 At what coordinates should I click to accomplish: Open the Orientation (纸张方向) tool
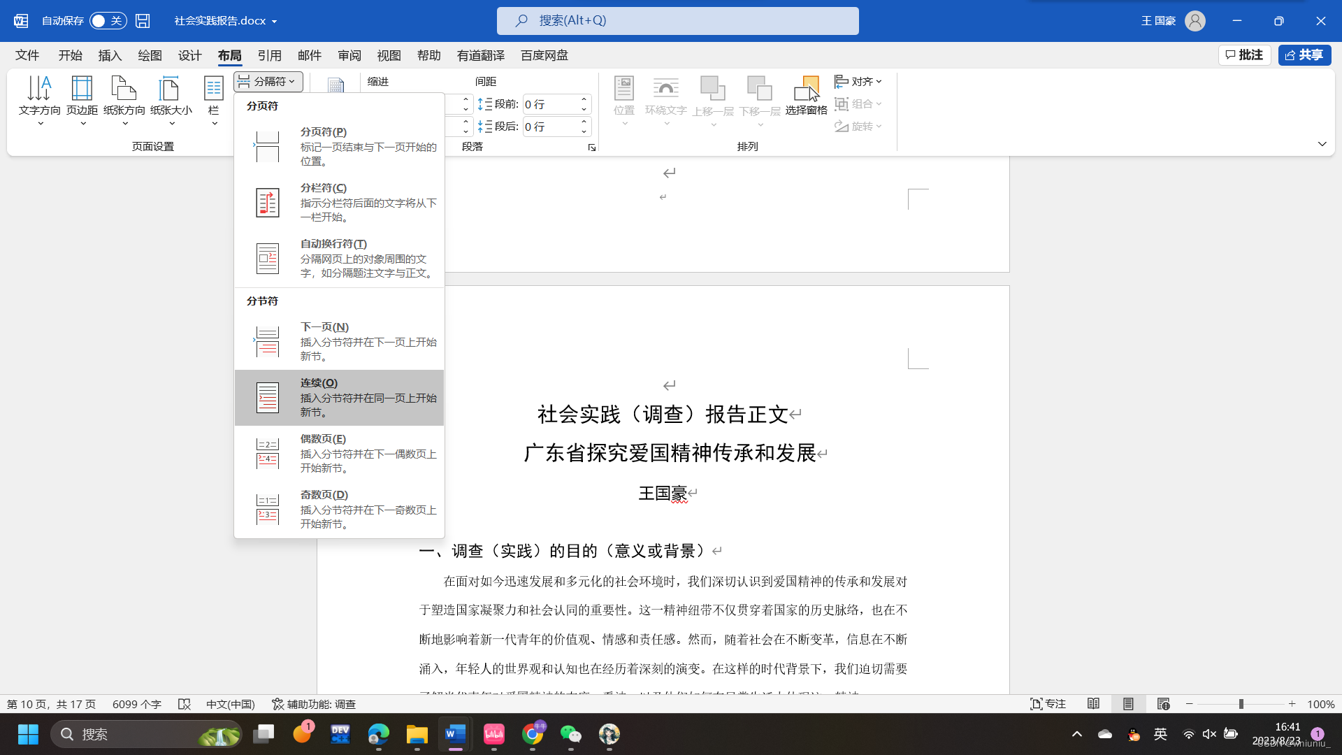124,101
